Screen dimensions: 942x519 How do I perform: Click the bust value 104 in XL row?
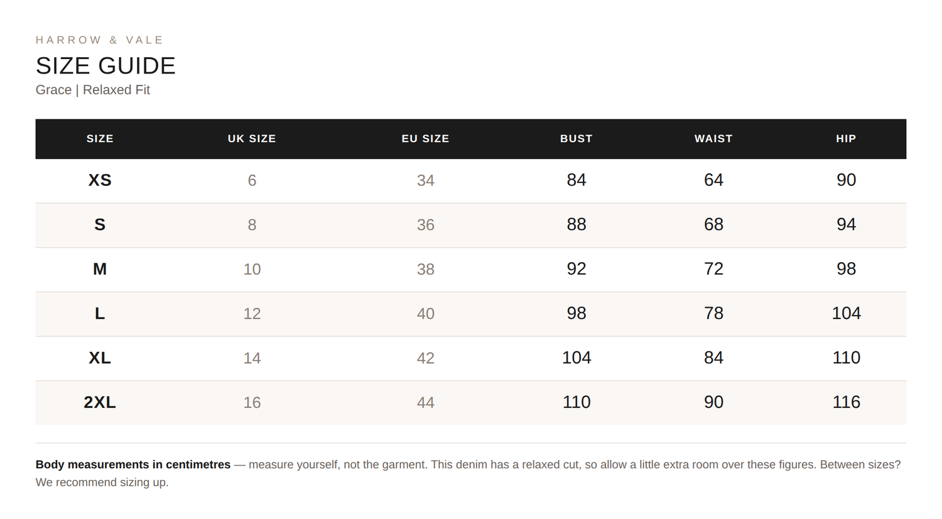[x=577, y=358]
